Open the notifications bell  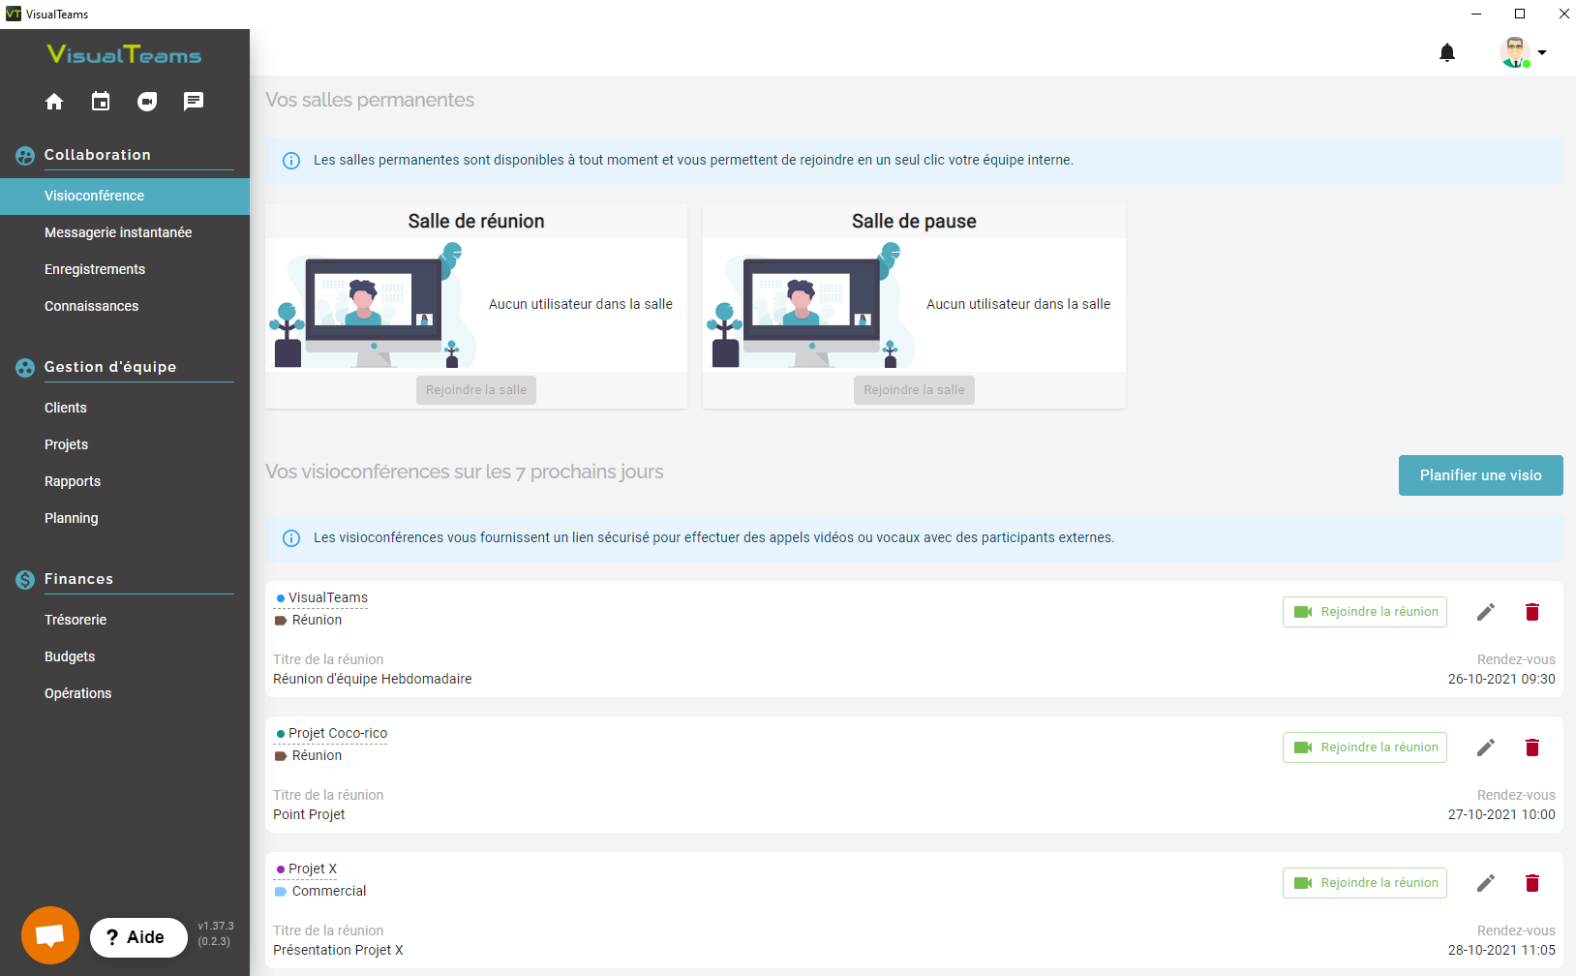[x=1447, y=53]
